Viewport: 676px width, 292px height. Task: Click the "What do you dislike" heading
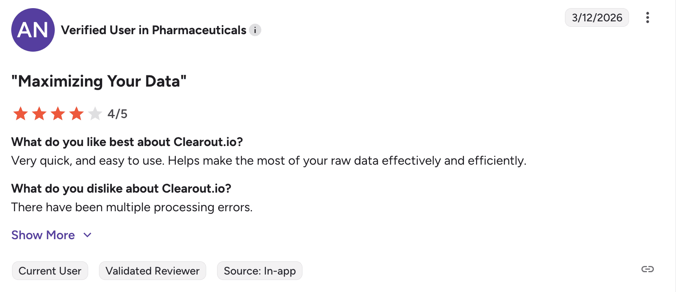coord(121,188)
